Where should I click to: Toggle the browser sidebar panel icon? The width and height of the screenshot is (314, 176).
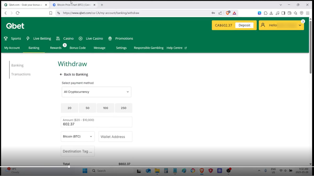pyautogui.click(x=283, y=13)
